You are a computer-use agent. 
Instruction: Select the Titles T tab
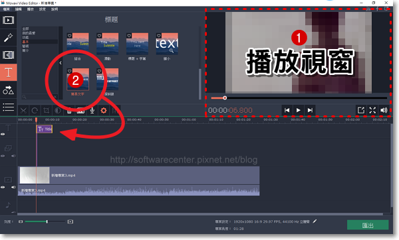pos(9,72)
